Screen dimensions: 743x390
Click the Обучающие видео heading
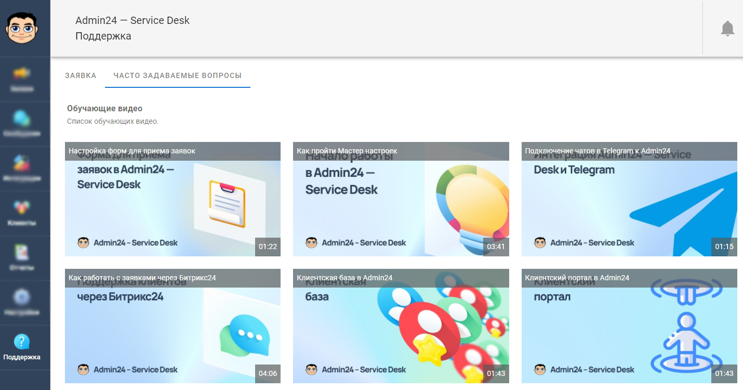104,109
